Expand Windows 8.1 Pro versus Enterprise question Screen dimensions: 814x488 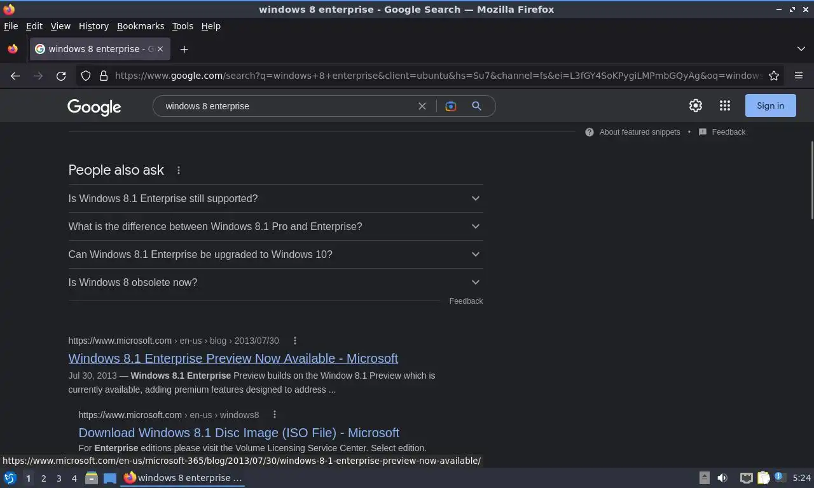click(x=275, y=226)
